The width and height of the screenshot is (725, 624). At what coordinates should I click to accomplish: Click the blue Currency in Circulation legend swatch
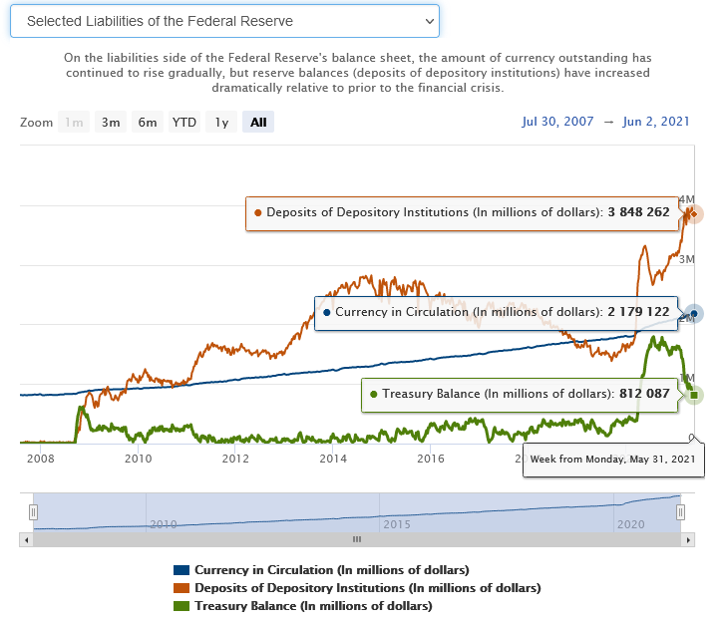point(181,570)
